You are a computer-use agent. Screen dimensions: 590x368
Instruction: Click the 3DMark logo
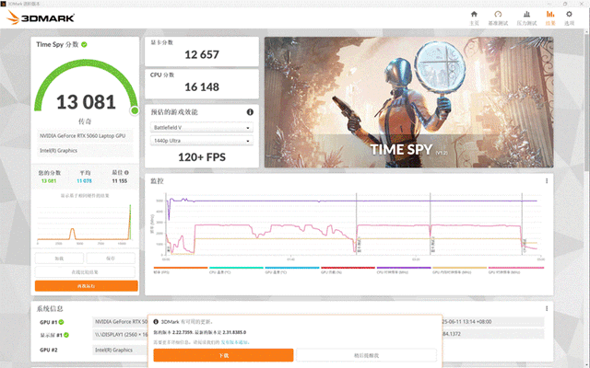41,17
